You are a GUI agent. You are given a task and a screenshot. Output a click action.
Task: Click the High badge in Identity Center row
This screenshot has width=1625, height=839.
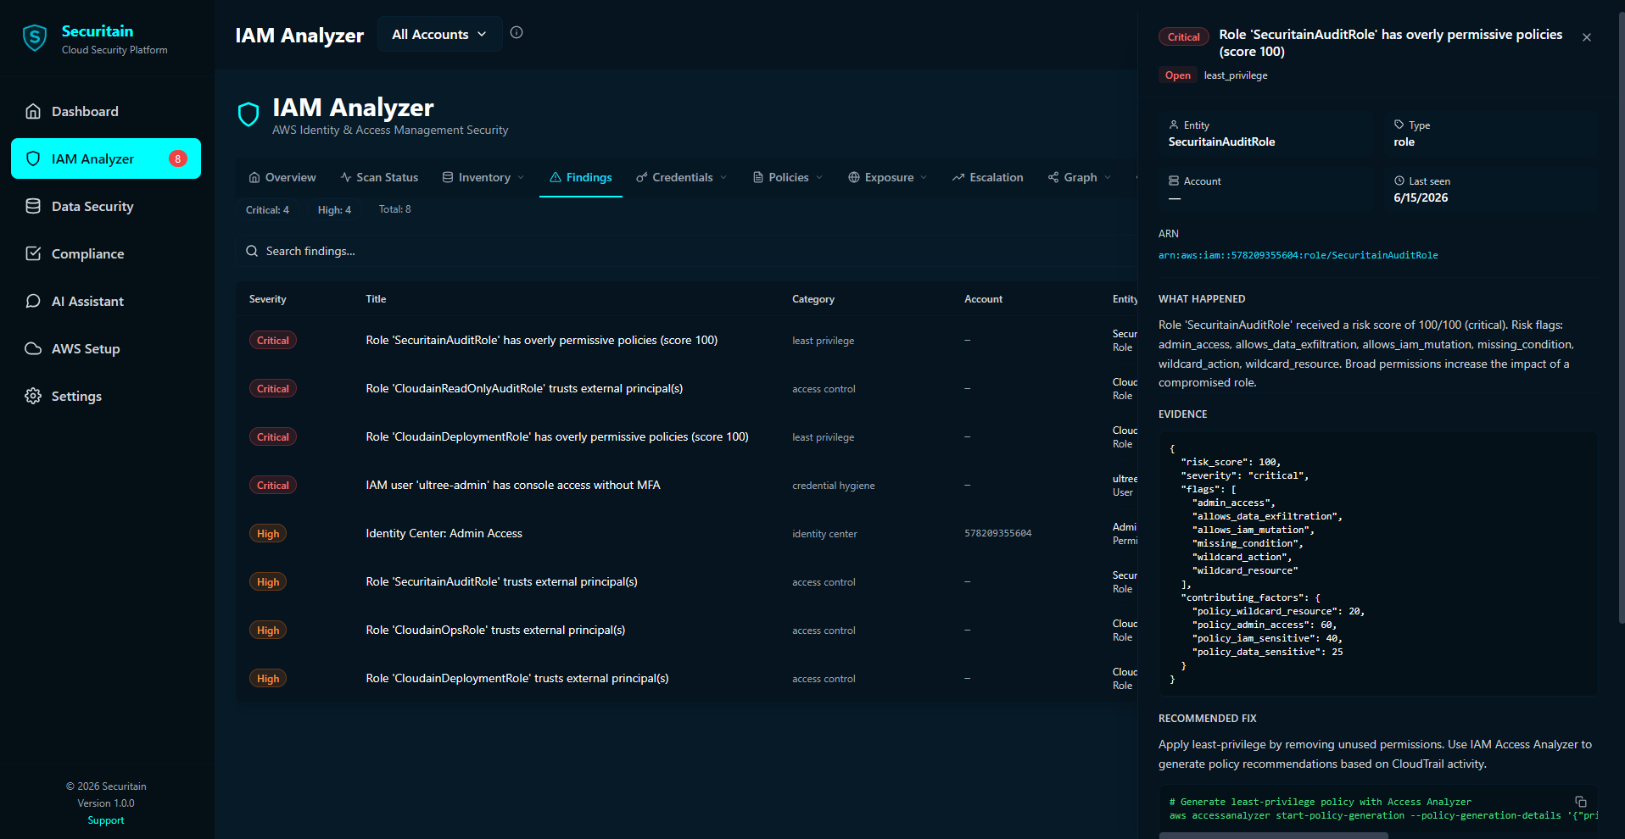pyautogui.click(x=268, y=533)
